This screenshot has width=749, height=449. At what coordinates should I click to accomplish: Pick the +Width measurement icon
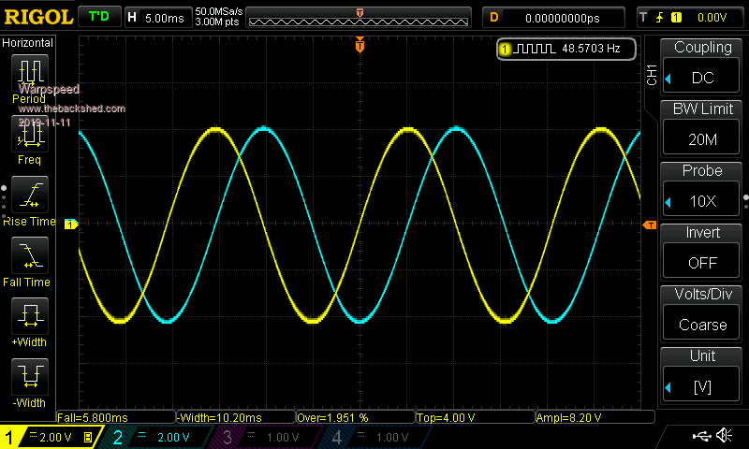[30, 317]
